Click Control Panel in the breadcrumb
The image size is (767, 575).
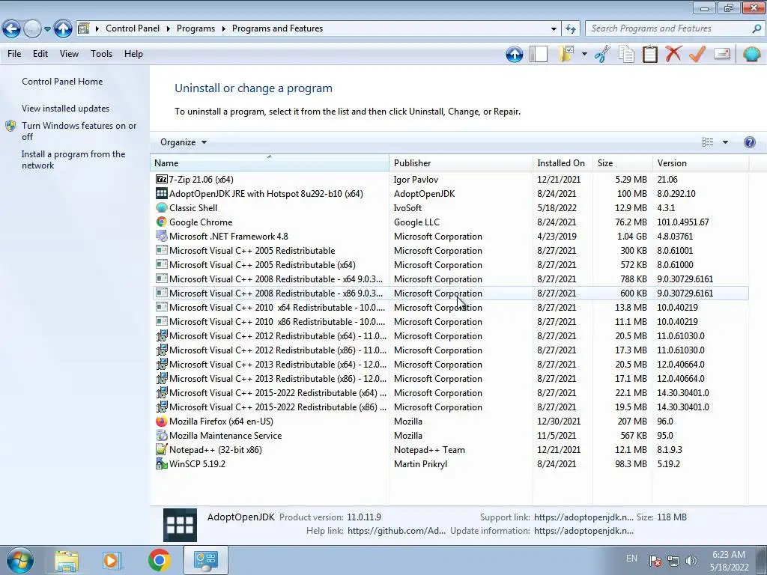(x=133, y=28)
